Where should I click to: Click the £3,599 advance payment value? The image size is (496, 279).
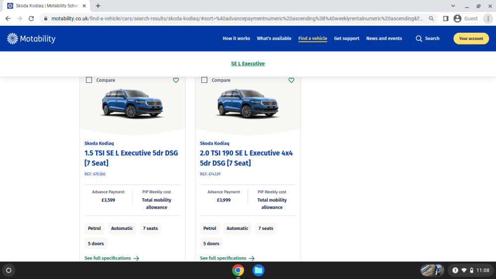click(x=108, y=200)
